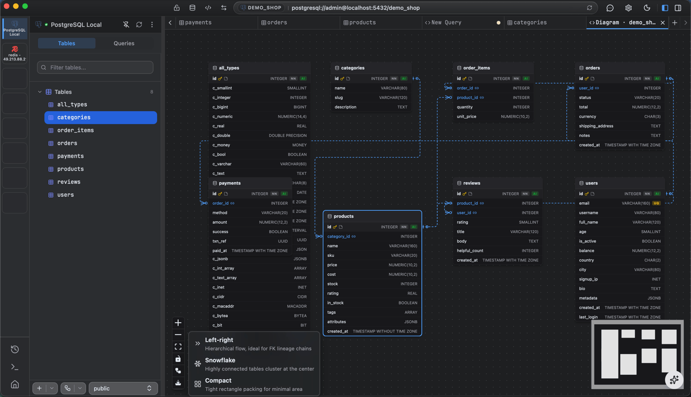Add a new tab with the plus icon
Viewport: 691px width, 397px height.
[x=675, y=23]
